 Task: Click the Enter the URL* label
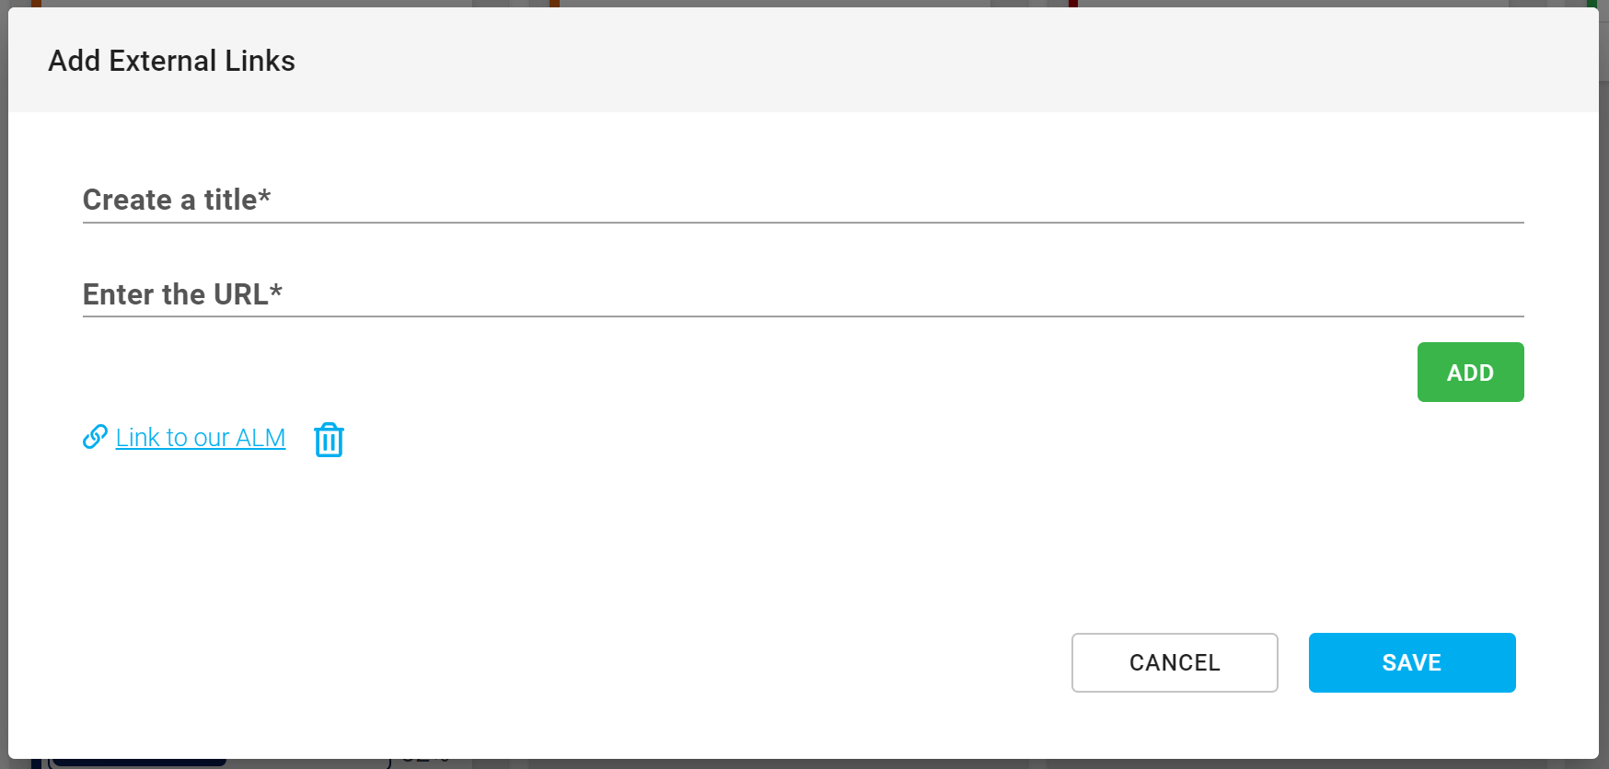click(x=182, y=293)
